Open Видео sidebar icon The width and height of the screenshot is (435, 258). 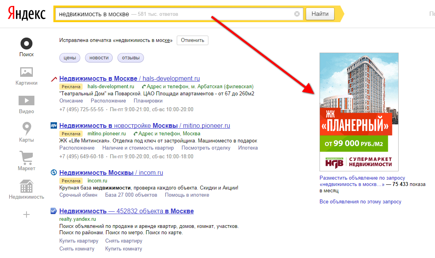click(x=26, y=101)
